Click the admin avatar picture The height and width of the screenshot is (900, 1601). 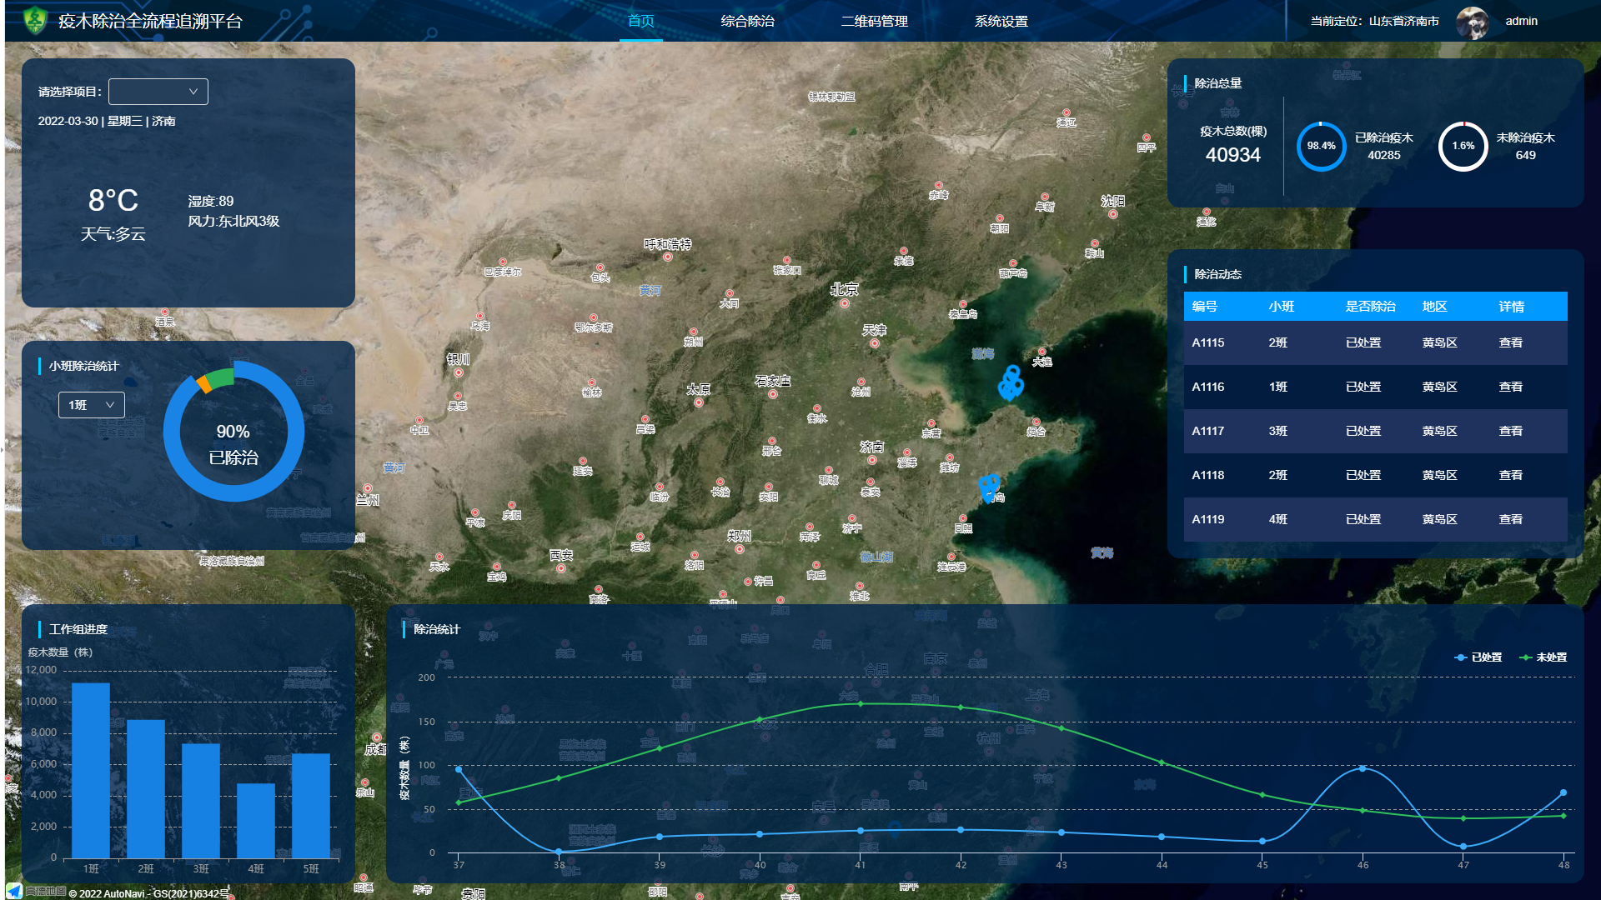(x=1472, y=22)
